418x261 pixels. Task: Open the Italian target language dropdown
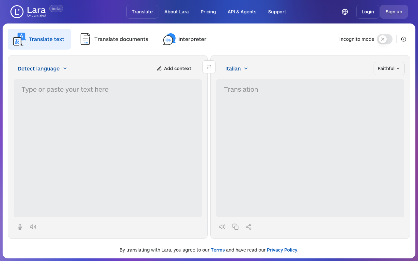point(236,69)
